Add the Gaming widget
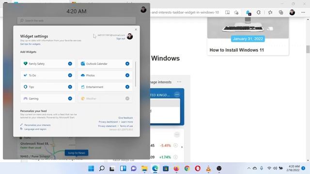The width and height of the screenshot is (310, 174). [x=70, y=99]
